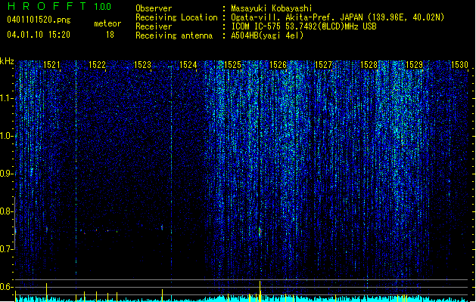Click observer name Masayuki Kobayashi
Viewport: 476px width, 302px height.
pyautogui.click(x=272, y=8)
